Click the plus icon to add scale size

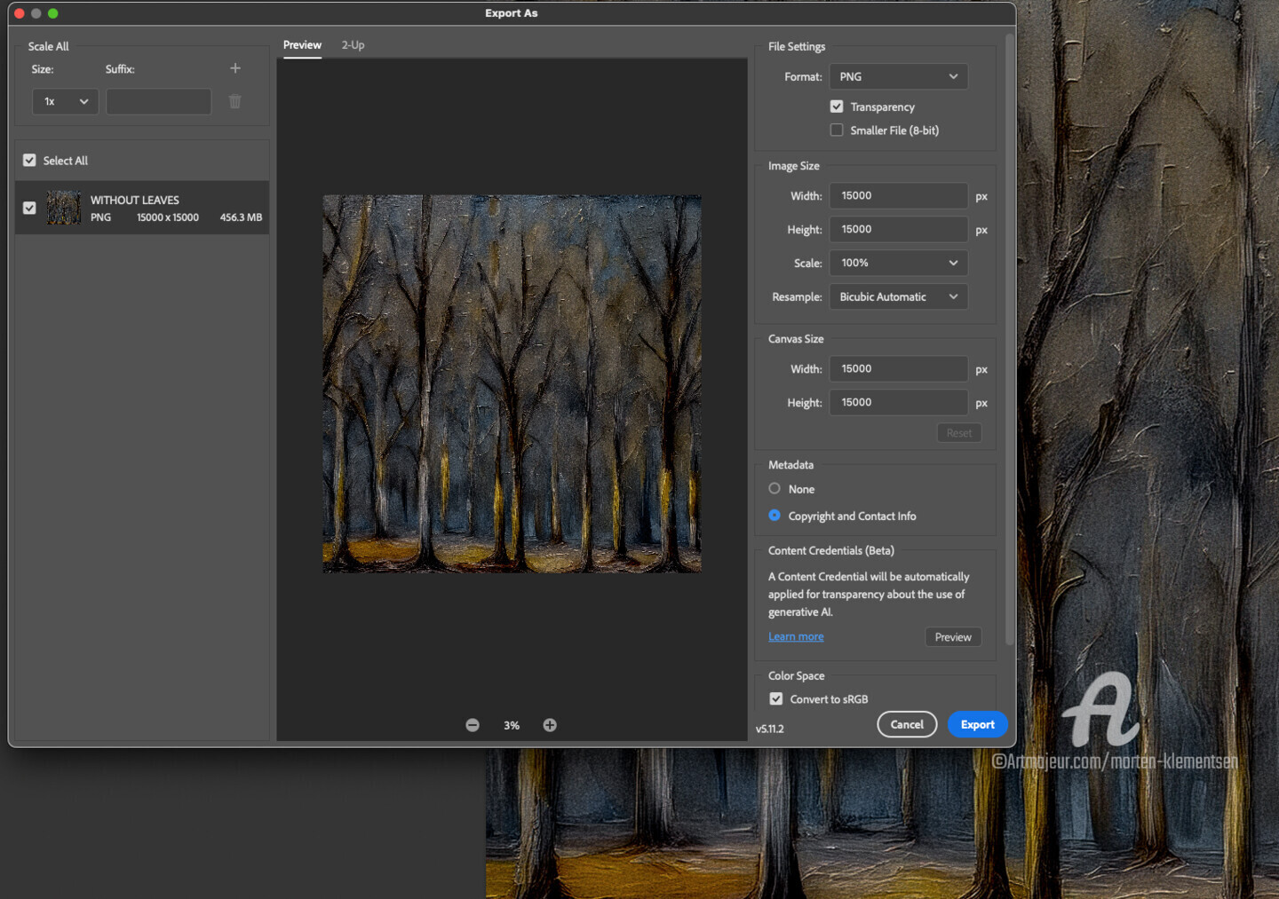click(x=235, y=68)
